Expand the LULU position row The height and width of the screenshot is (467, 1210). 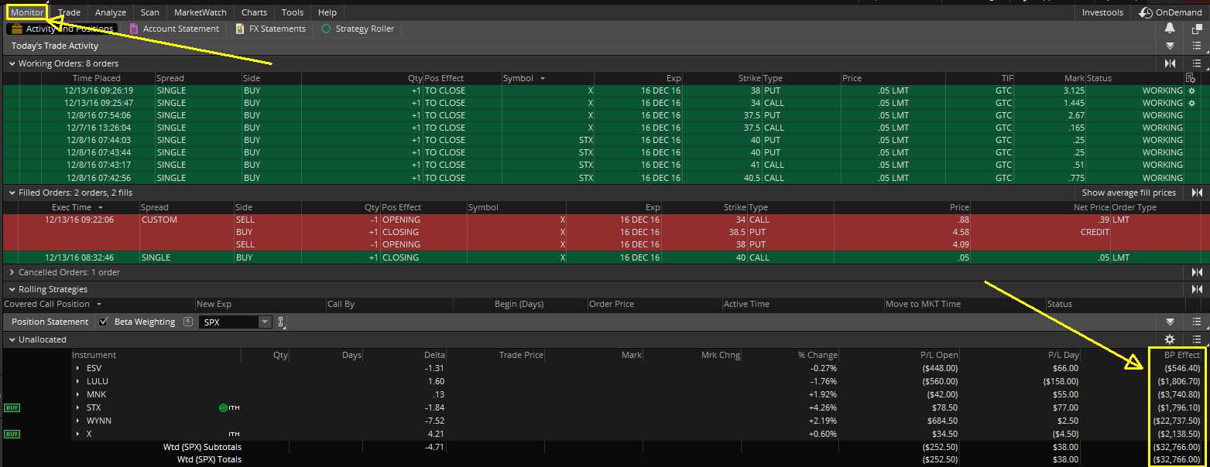point(77,381)
